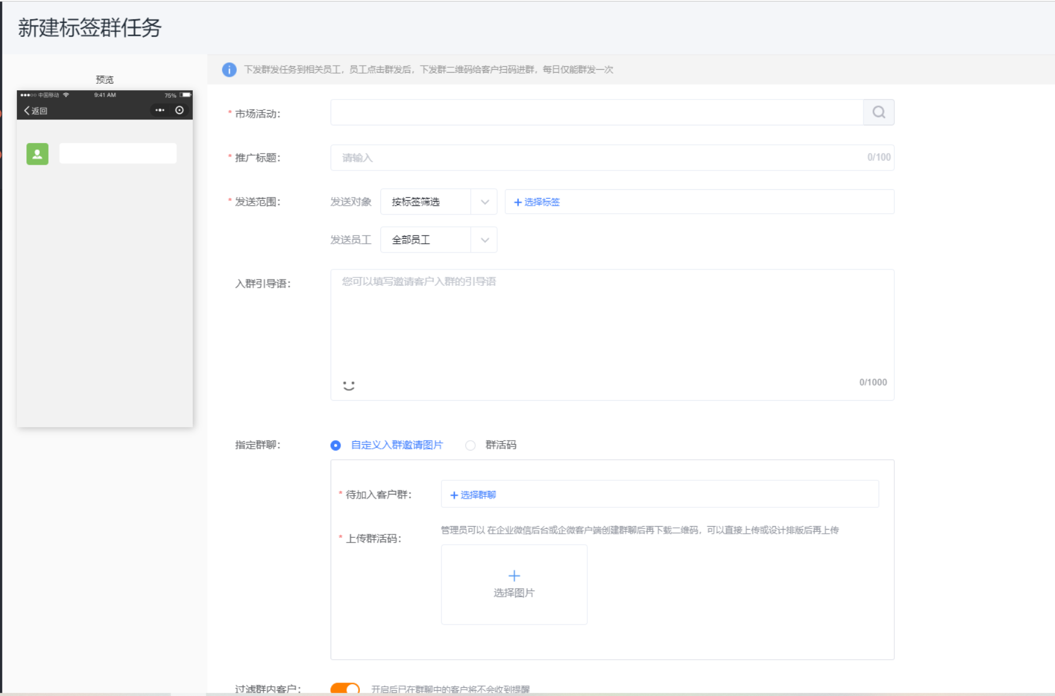Click the blue info icon in the notice bar
The height and width of the screenshot is (696, 1055).
click(x=229, y=70)
